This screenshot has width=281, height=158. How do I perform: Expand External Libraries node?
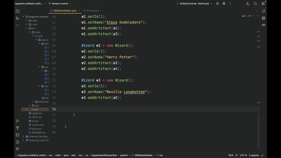[x=23, y=136]
